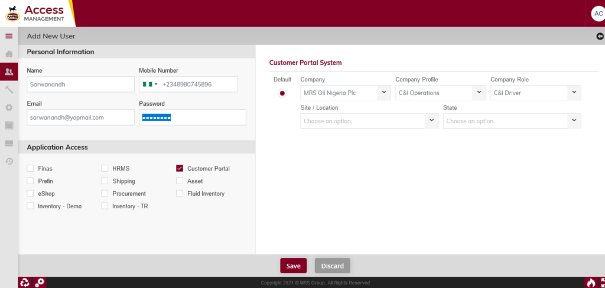The image size is (605, 288).
Task: Open the Company dropdown
Action: [346, 93]
